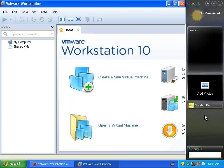
Task: Click the Connect to Remote Server icon
Action: pyautogui.click(x=170, y=75)
